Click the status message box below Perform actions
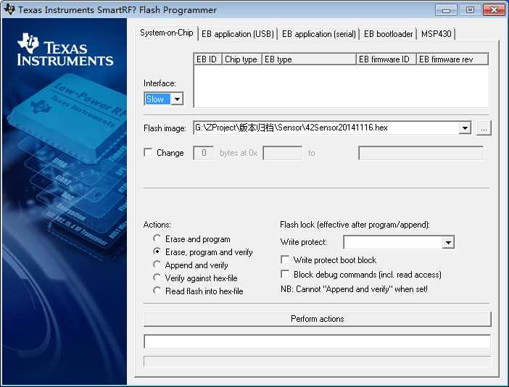 [317, 341]
